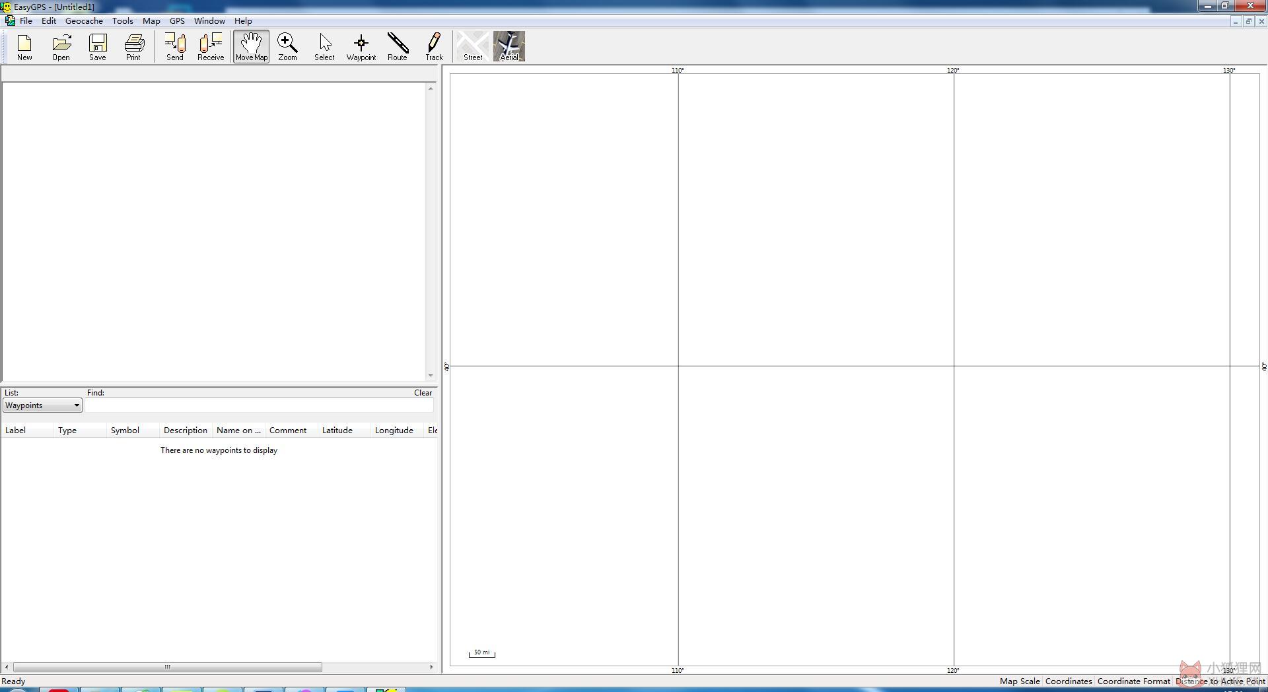Click the waypoint list horizontal scrollbar thumb
Image resolution: width=1268 pixels, height=692 pixels.
coord(168,667)
